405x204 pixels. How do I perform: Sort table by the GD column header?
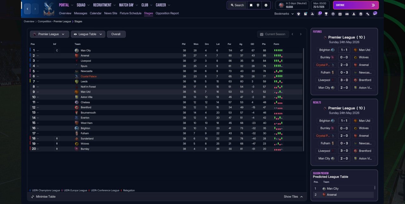tap(252, 44)
